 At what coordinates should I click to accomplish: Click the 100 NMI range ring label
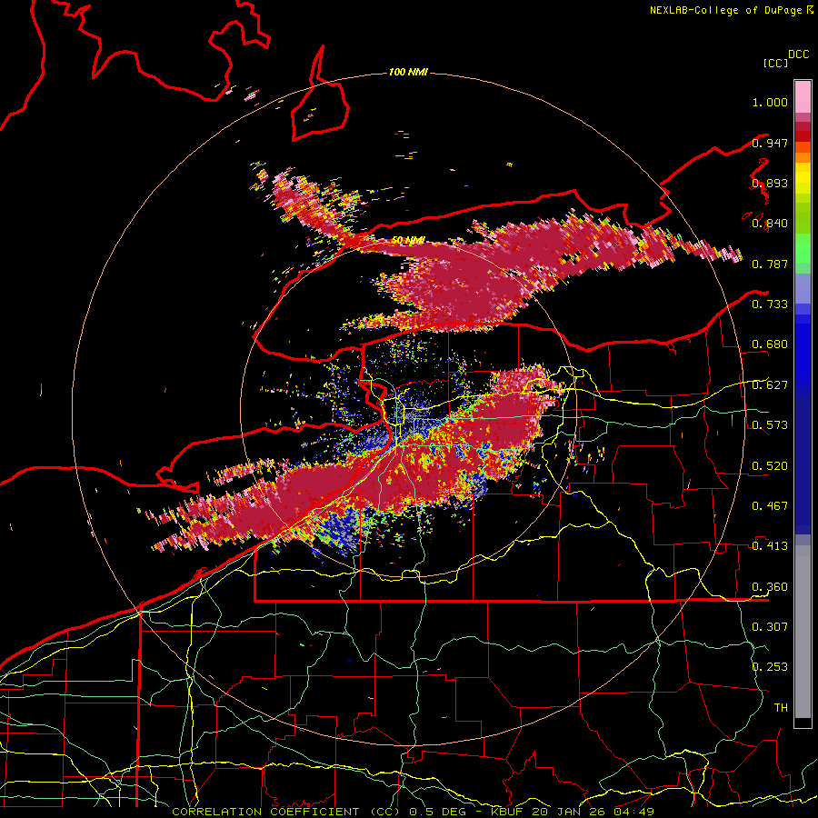pyautogui.click(x=408, y=72)
